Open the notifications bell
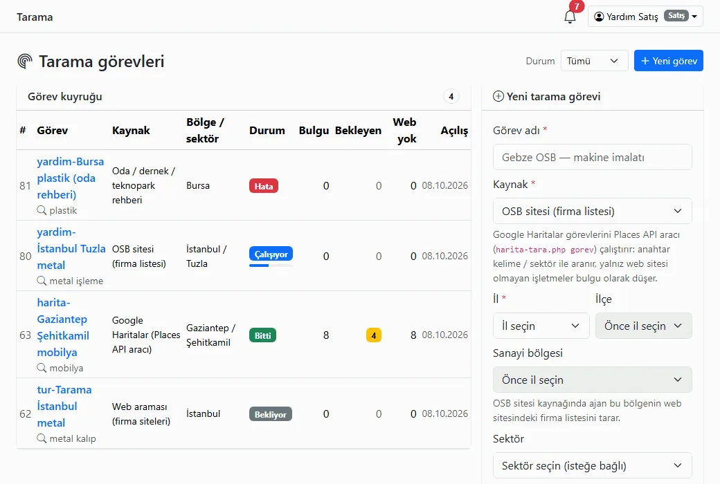This screenshot has height=484, width=720. pyautogui.click(x=570, y=17)
